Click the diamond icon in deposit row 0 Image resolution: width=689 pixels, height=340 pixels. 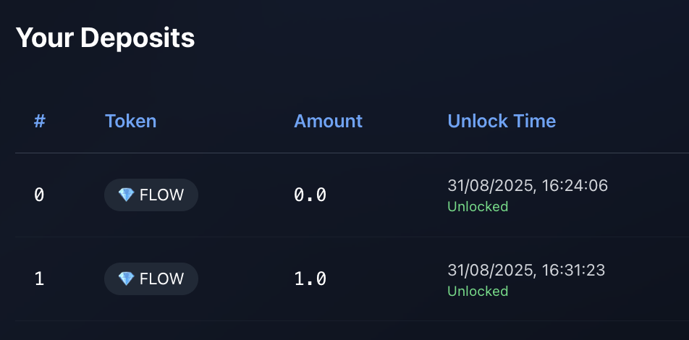[126, 195]
